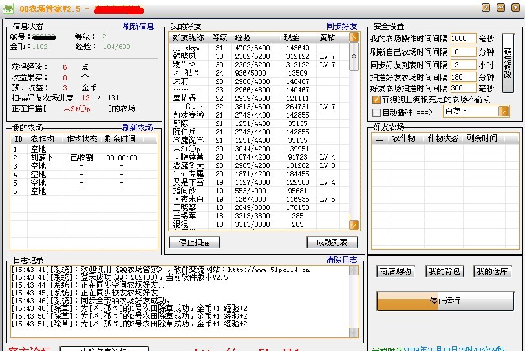The height and width of the screenshot is (351, 525).
Task: Select friend row 恶魔?天
Action: 259,165
